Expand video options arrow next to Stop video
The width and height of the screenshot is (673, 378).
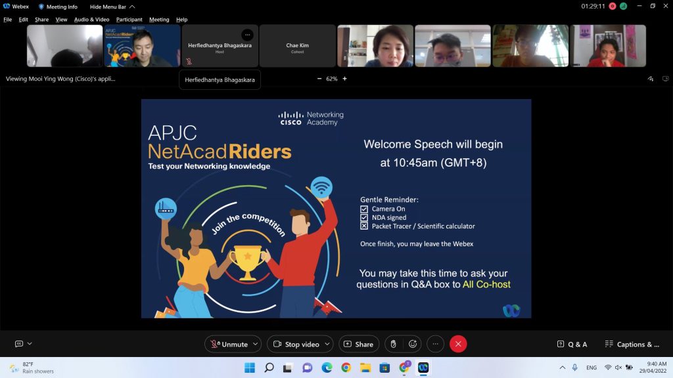click(327, 344)
